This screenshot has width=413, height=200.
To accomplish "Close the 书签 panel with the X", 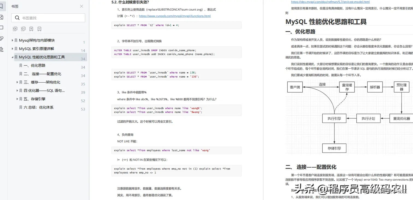I will [81, 6].
